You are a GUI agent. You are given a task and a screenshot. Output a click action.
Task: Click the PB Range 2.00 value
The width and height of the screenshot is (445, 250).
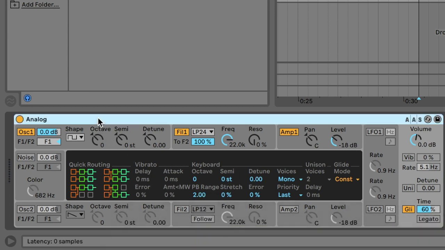(x=199, y=195)
